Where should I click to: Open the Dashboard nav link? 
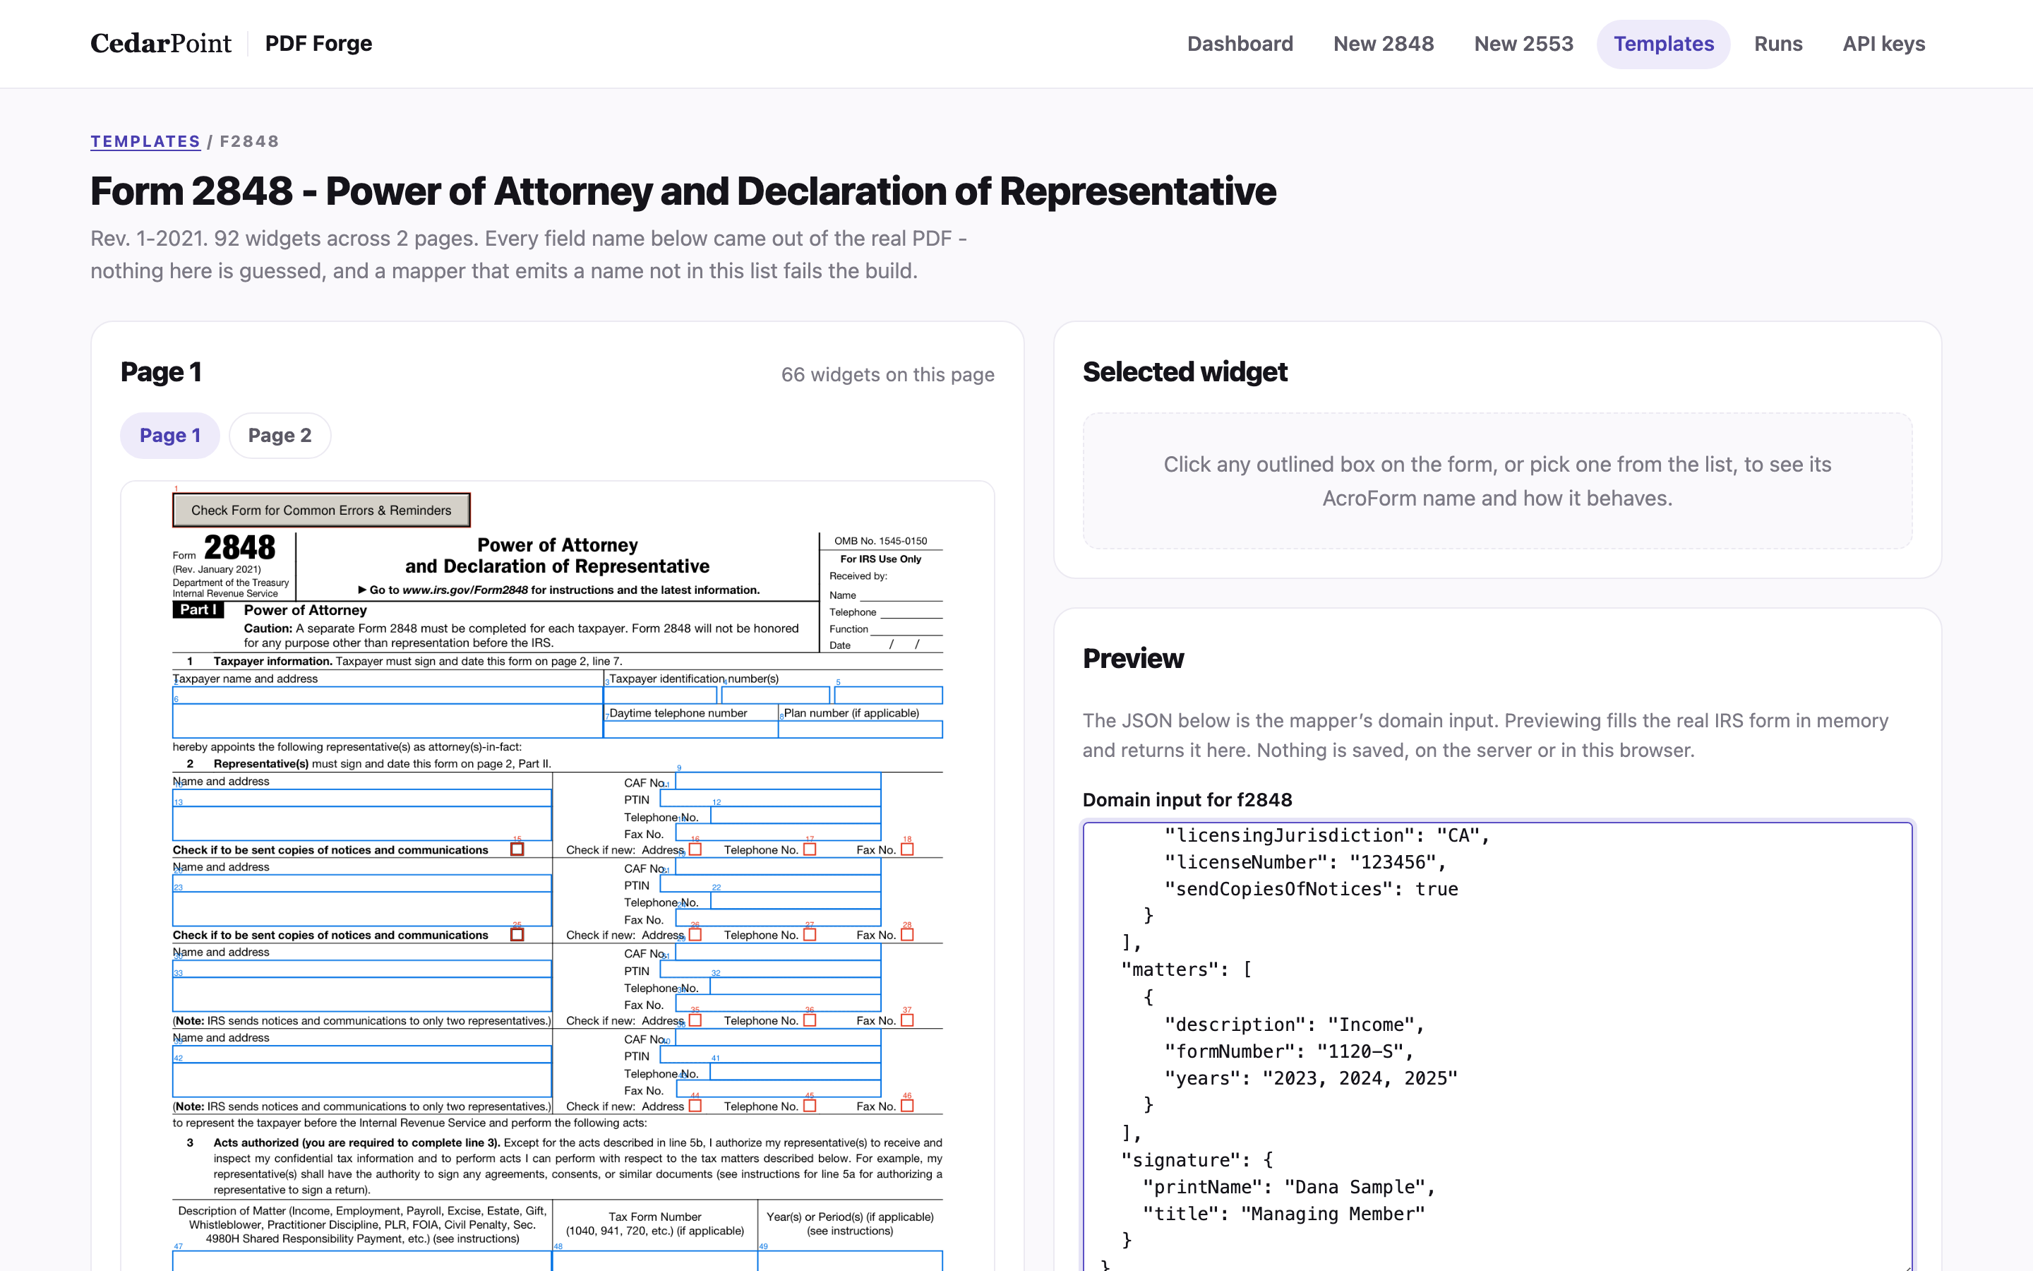pos(1239,44)
